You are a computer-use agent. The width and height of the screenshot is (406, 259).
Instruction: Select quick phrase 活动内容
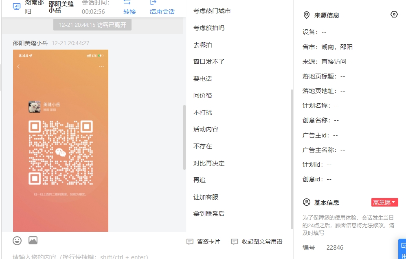(206, 129)
